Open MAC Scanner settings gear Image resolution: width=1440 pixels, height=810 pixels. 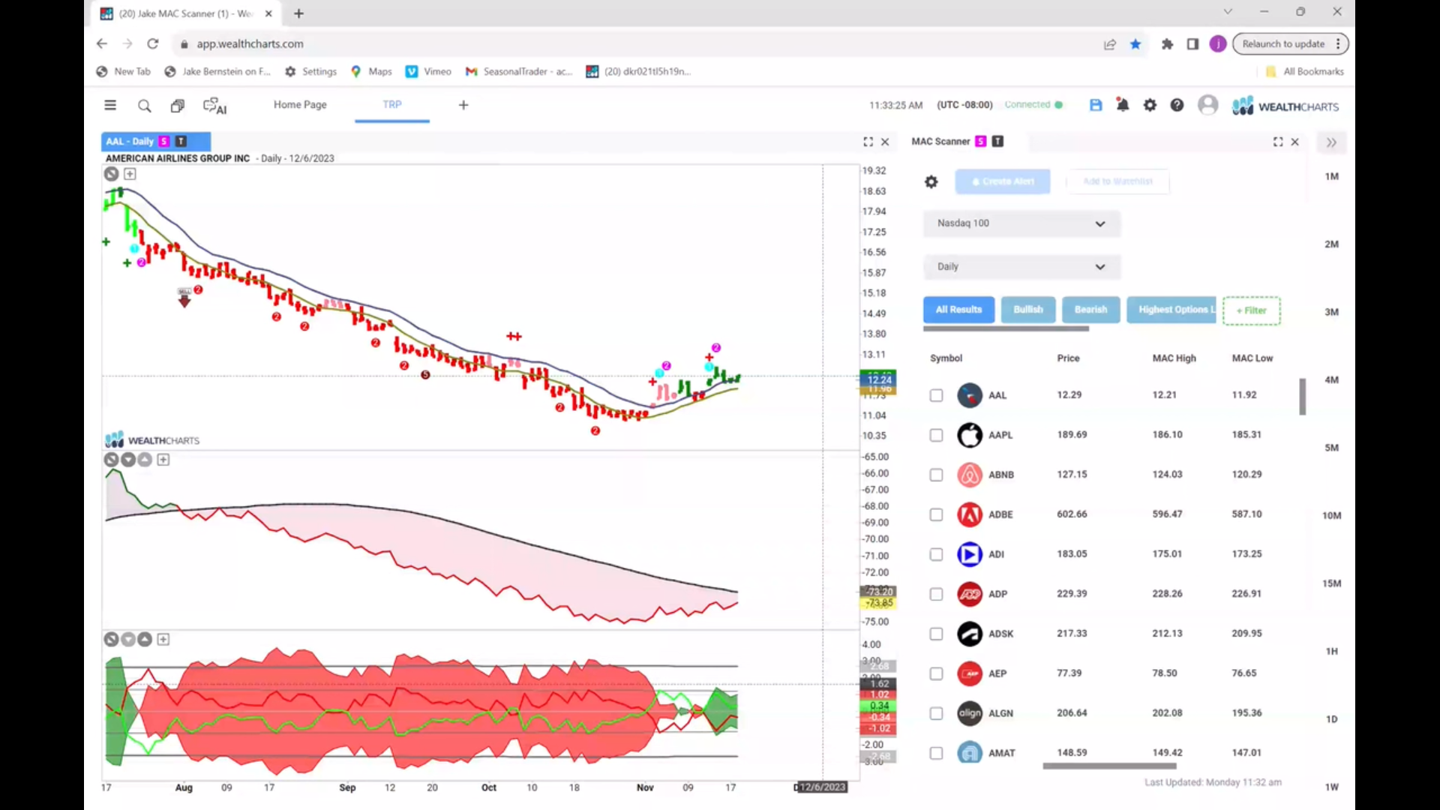931,181
